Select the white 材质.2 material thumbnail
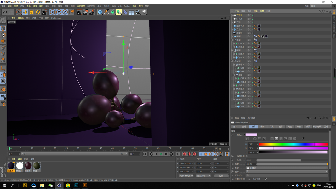The height and width of the screenshot is (189, 336). point(20,165)
